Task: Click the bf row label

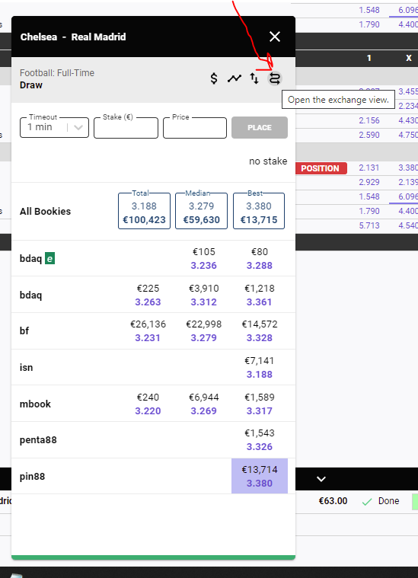Action: 24,331
